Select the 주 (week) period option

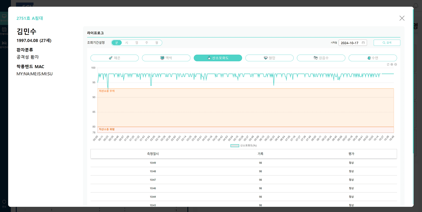[x=147, y=43]
